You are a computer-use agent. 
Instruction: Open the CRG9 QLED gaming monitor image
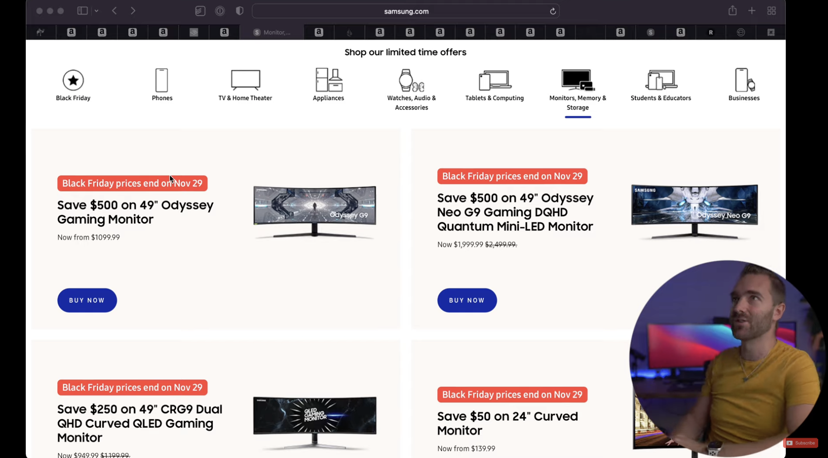tap(315, 423)
